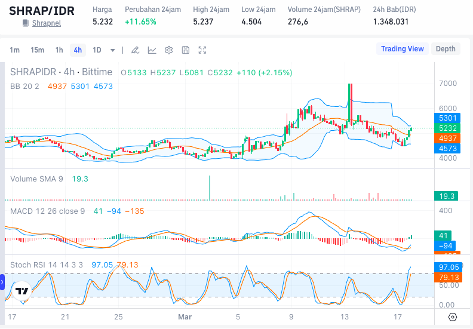Click the save chart floppy icon

(x=186, y=50)
